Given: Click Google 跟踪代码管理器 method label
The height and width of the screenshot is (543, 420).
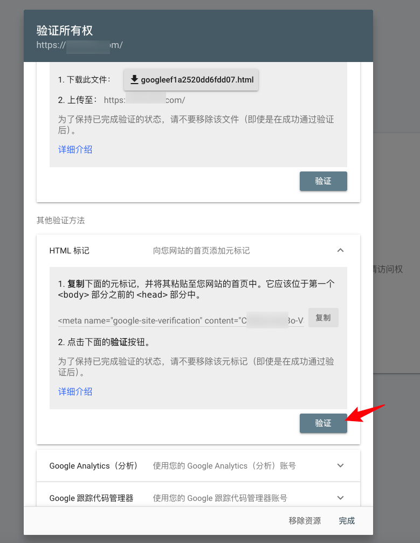Looking at the screenshot, I should pos(92,498).
